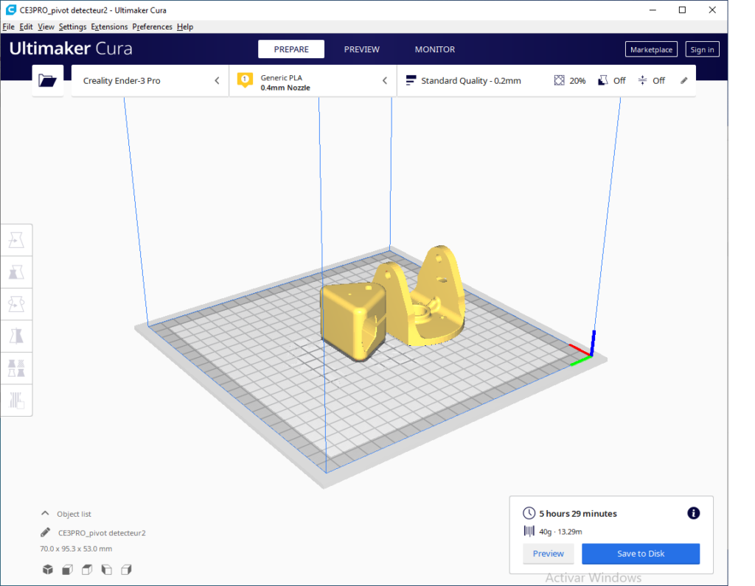Select the Move tool in left toolbar

(x=16, y=240)
